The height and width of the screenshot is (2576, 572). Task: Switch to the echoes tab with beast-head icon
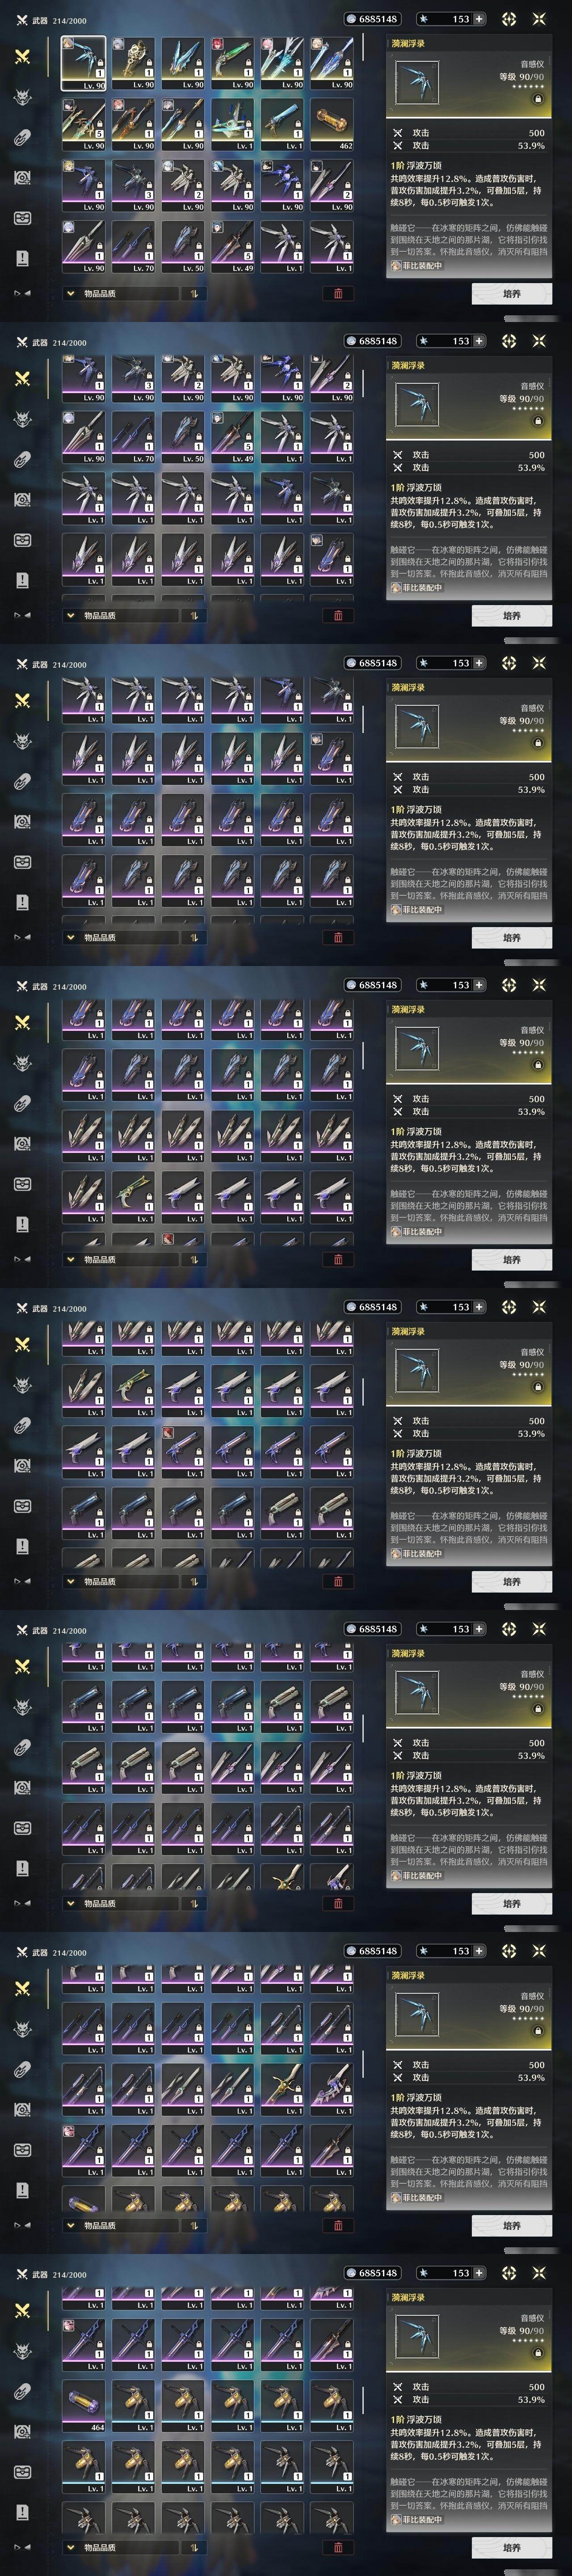click(x=22, y=97)
